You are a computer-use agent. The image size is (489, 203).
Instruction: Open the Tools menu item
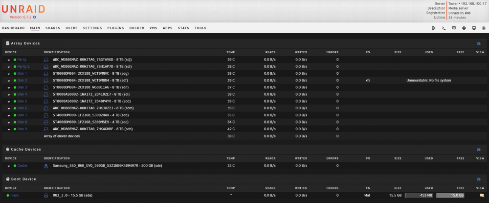coord(200,28)
